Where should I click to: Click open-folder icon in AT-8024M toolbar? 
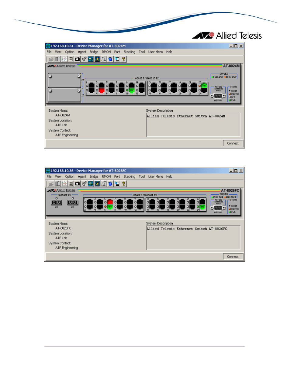tap(51, 59)
